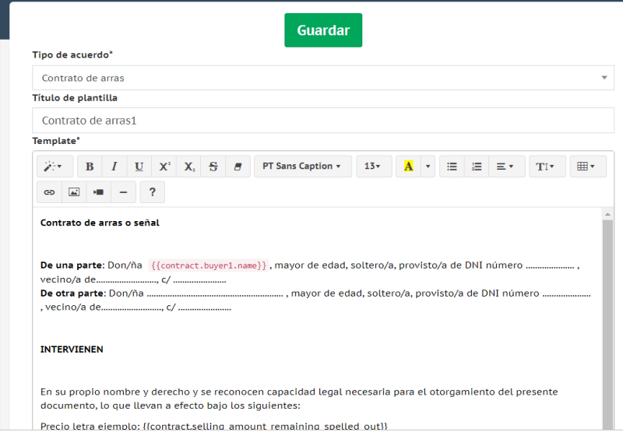623x432 pixels.
Task: Insert an unordered bullet list
Action: 452,167
